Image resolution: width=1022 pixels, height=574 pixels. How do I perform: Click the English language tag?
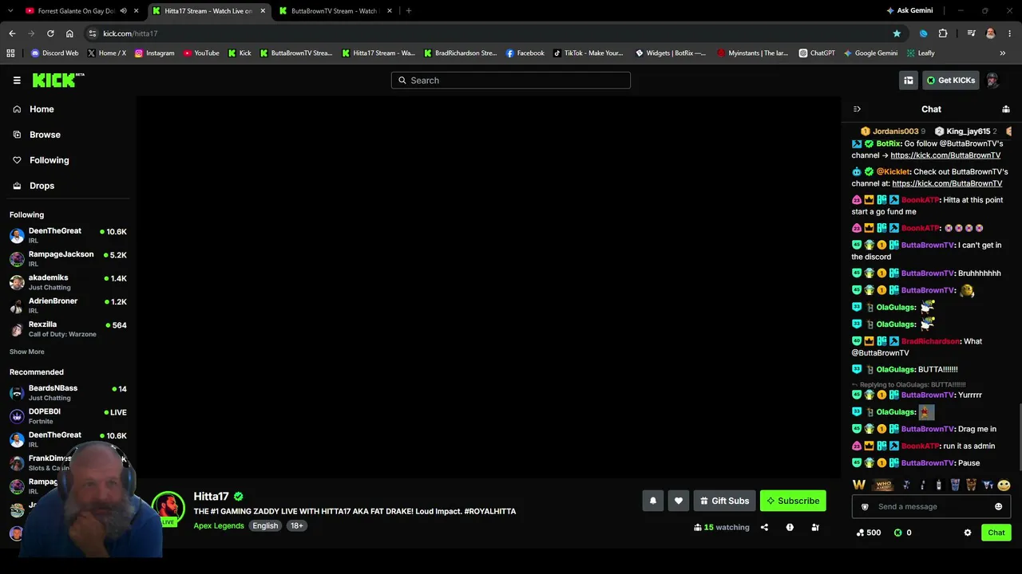coord(265,526)
